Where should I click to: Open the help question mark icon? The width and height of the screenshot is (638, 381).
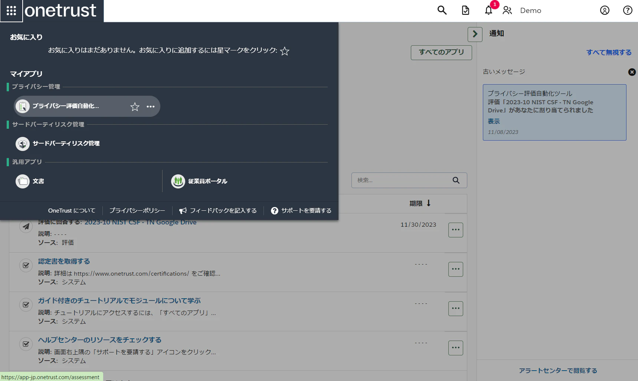click(628, 10)
